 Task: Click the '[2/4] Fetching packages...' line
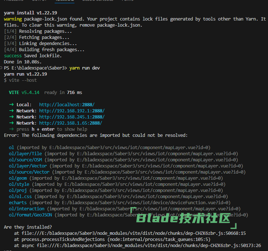click(37, 37)
